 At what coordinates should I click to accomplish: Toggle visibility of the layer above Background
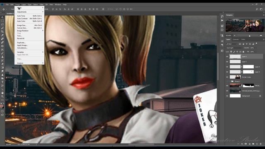point(227,91)
